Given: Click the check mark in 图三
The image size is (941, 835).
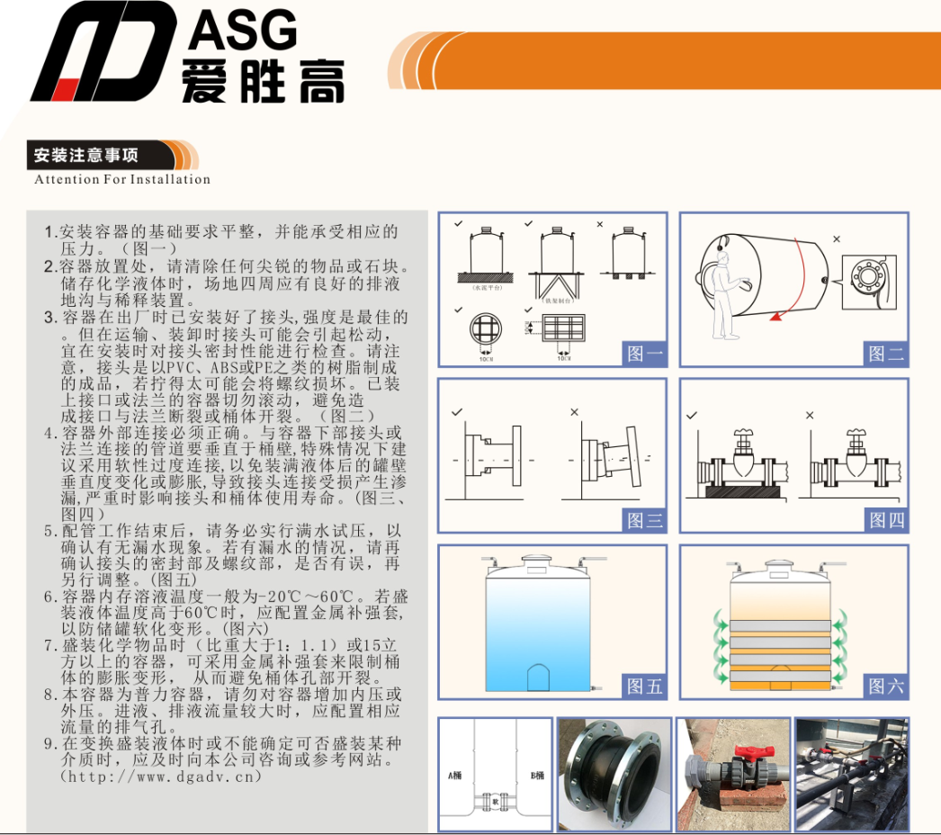Looking at the screenshot, I should 457,412.
